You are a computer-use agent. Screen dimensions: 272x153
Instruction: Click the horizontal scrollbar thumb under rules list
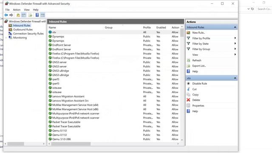[71, 144]
